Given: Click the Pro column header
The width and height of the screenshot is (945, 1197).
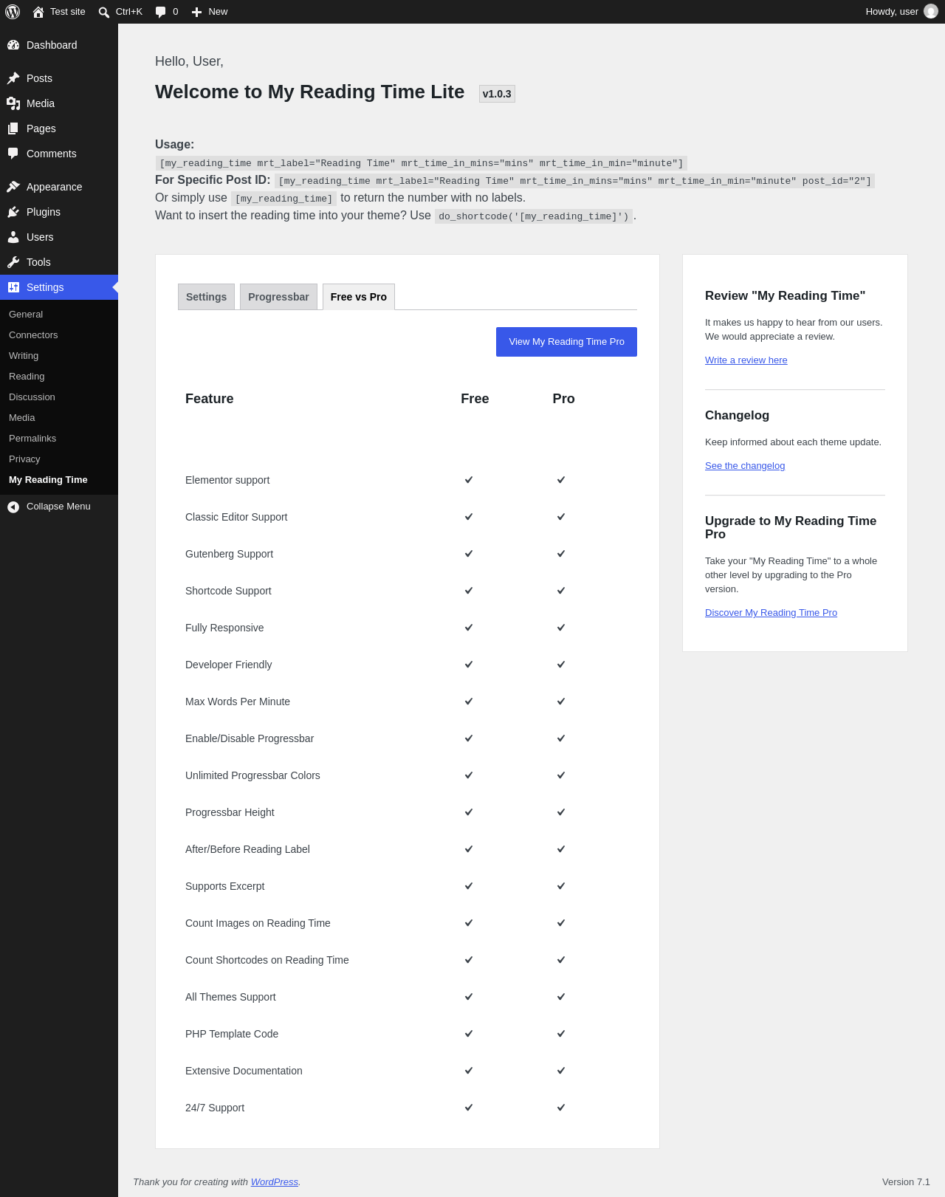Looking at the screenshot, I should (564, 399).
